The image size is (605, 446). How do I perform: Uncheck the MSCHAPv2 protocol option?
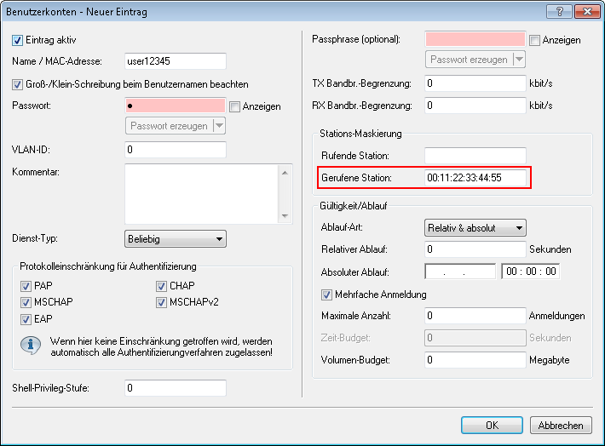(x=161, y=302)
